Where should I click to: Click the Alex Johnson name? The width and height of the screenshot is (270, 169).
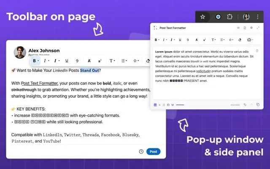point(44,51)
